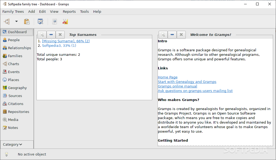Open the Geography view icon
Image resolution: width=276 pixels, height=160 pixels.
point(5,88)
